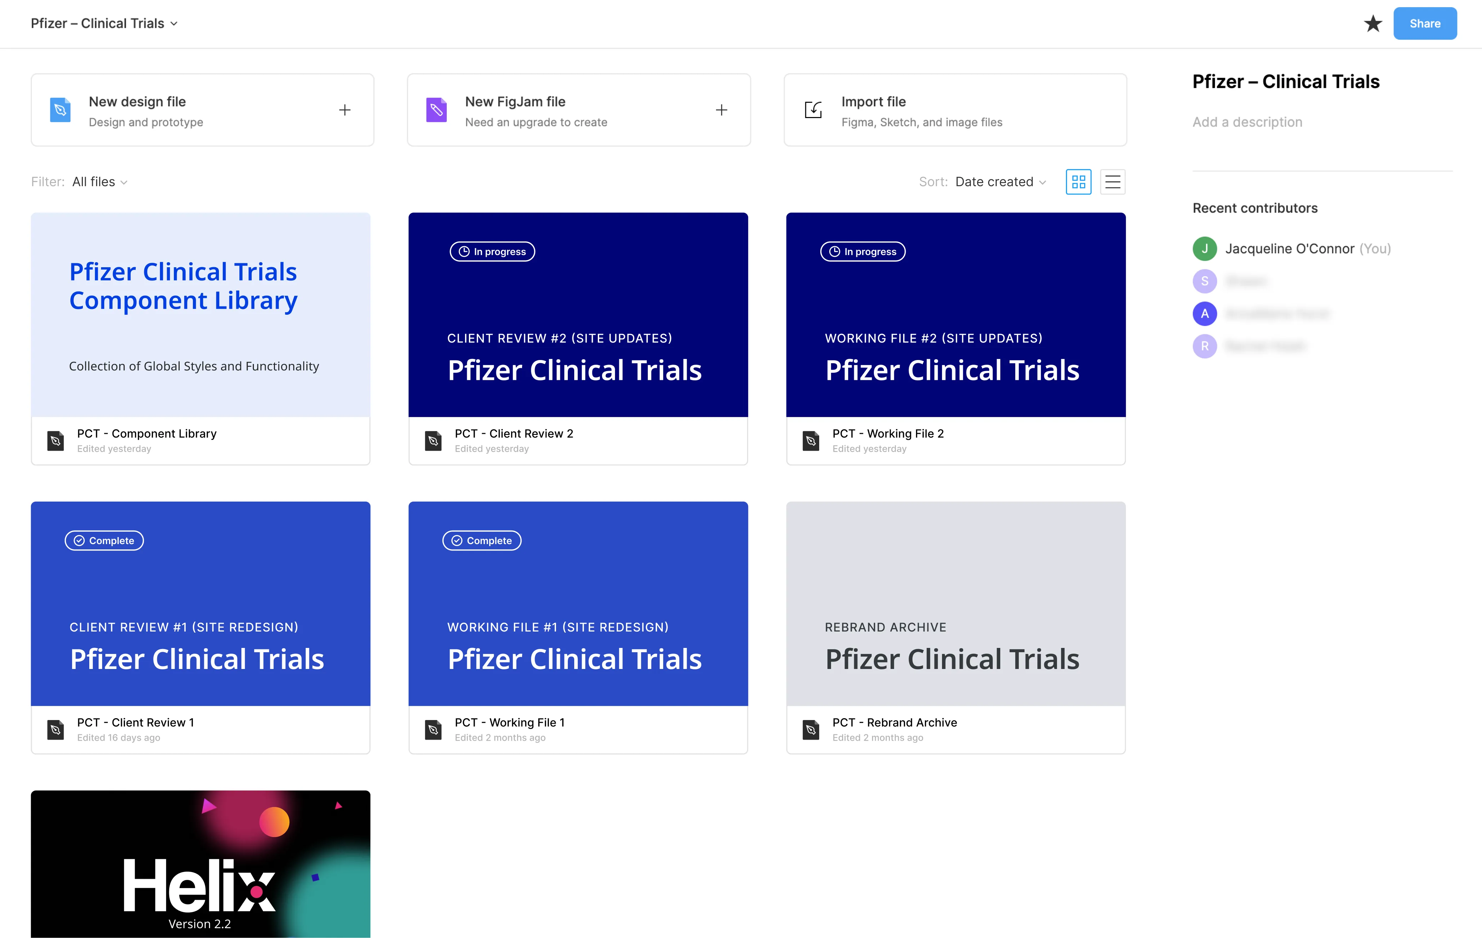This screenshot has width=1482, height=938.
Task: Click In progress badge on Client Review #2
Action: [x=492, y=252]
